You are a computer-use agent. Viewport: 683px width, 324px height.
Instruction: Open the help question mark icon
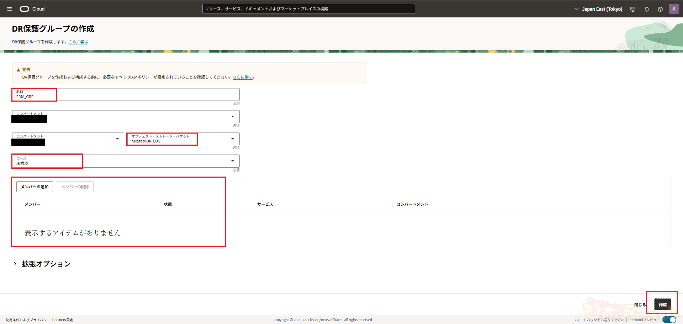pyautogui.click(x=660, y=9)
